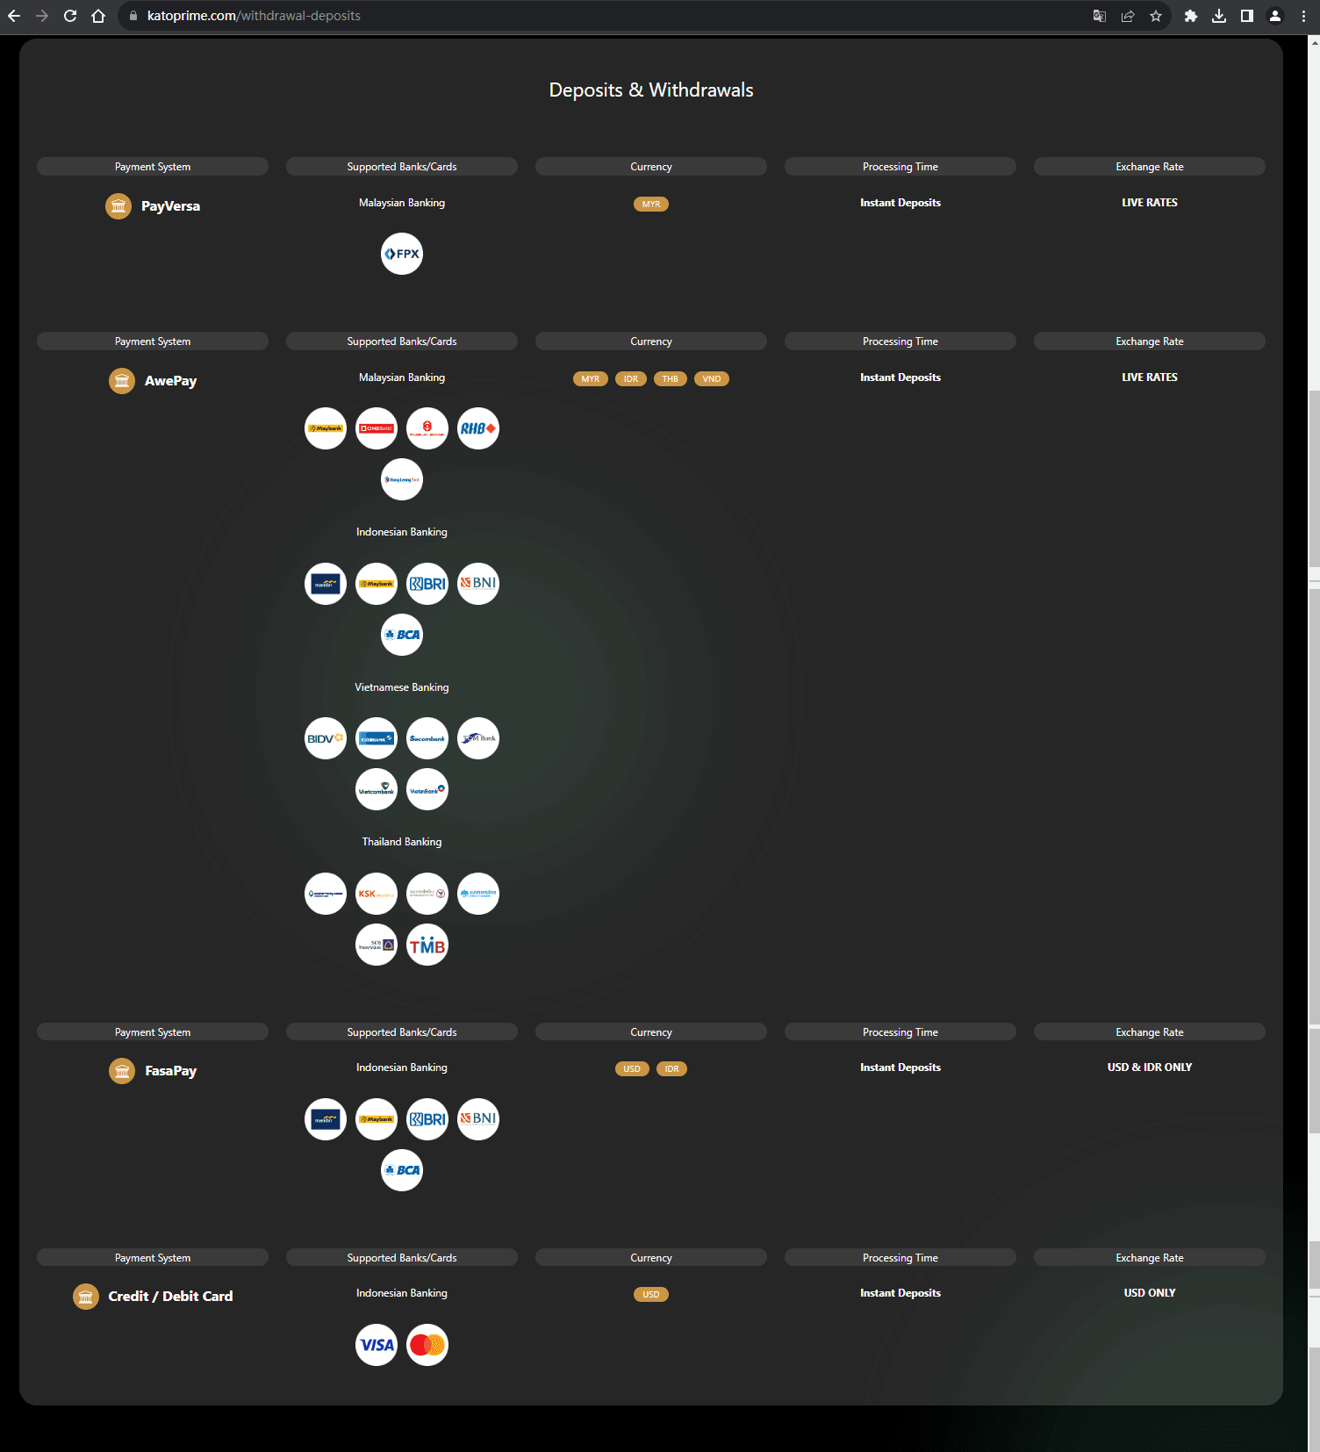Click the KSK logo in Thailand Banking
Viewport: 1320px width, 1452px height.
pos(377,894)
